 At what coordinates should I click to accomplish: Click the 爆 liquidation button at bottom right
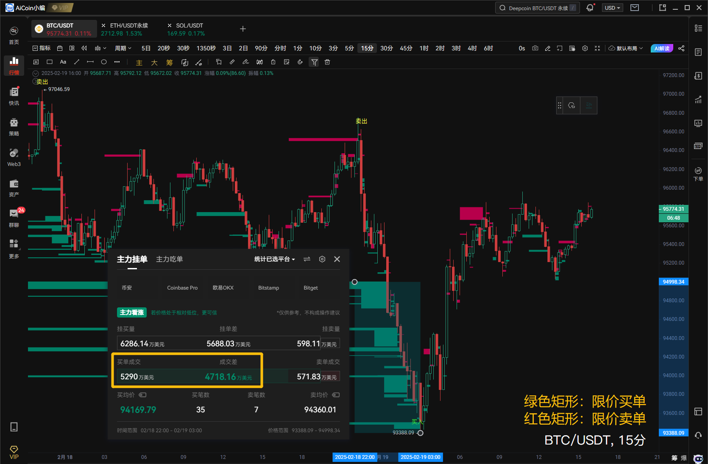[684, 458]
